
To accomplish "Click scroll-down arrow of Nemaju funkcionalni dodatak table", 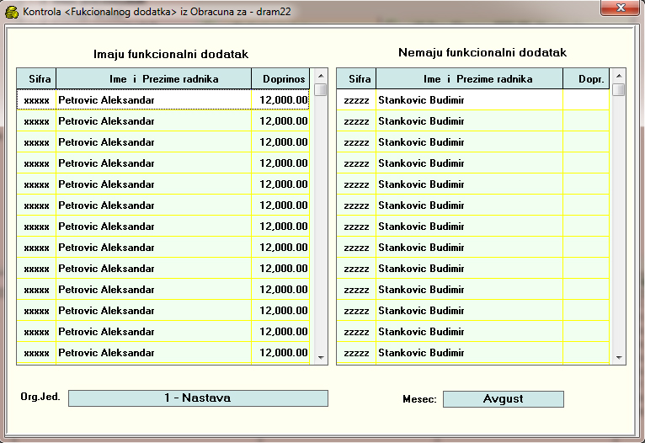I will coord(619,358).
